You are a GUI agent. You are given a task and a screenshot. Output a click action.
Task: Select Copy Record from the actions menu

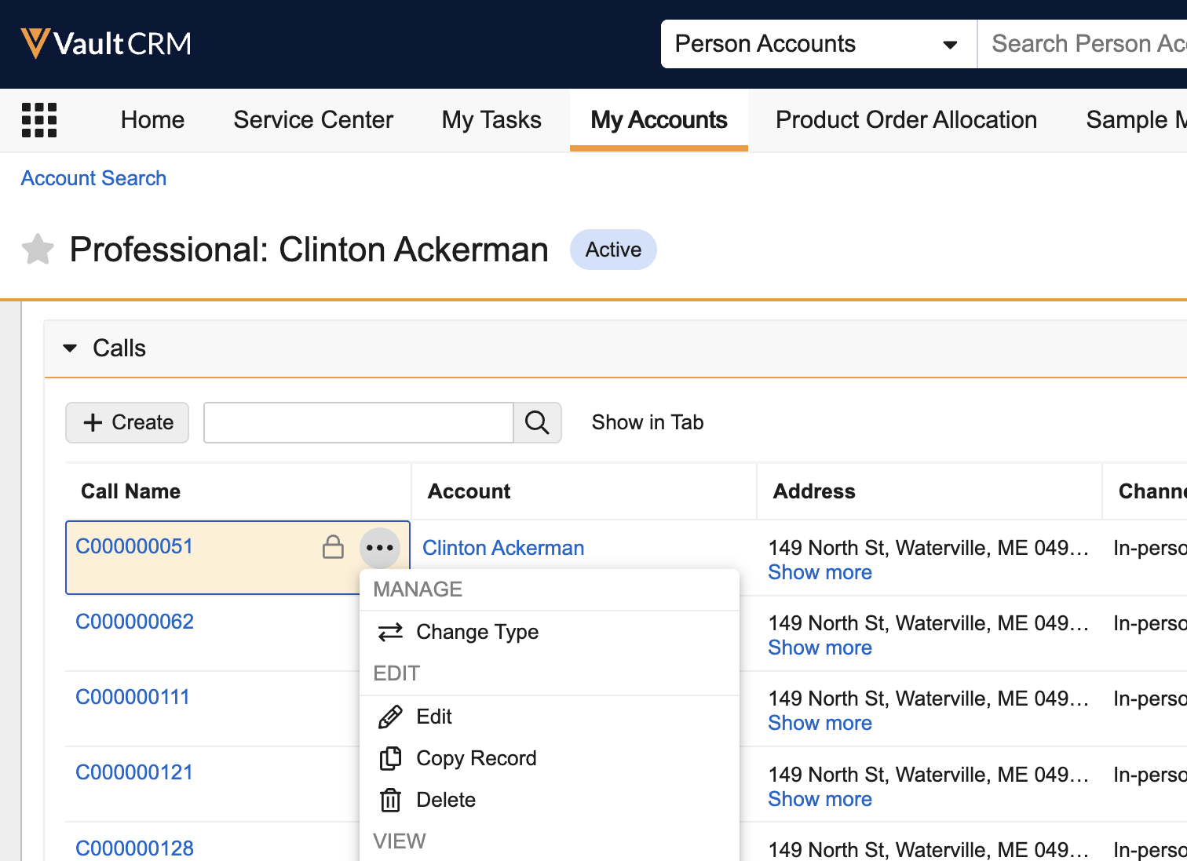[476, 758]
